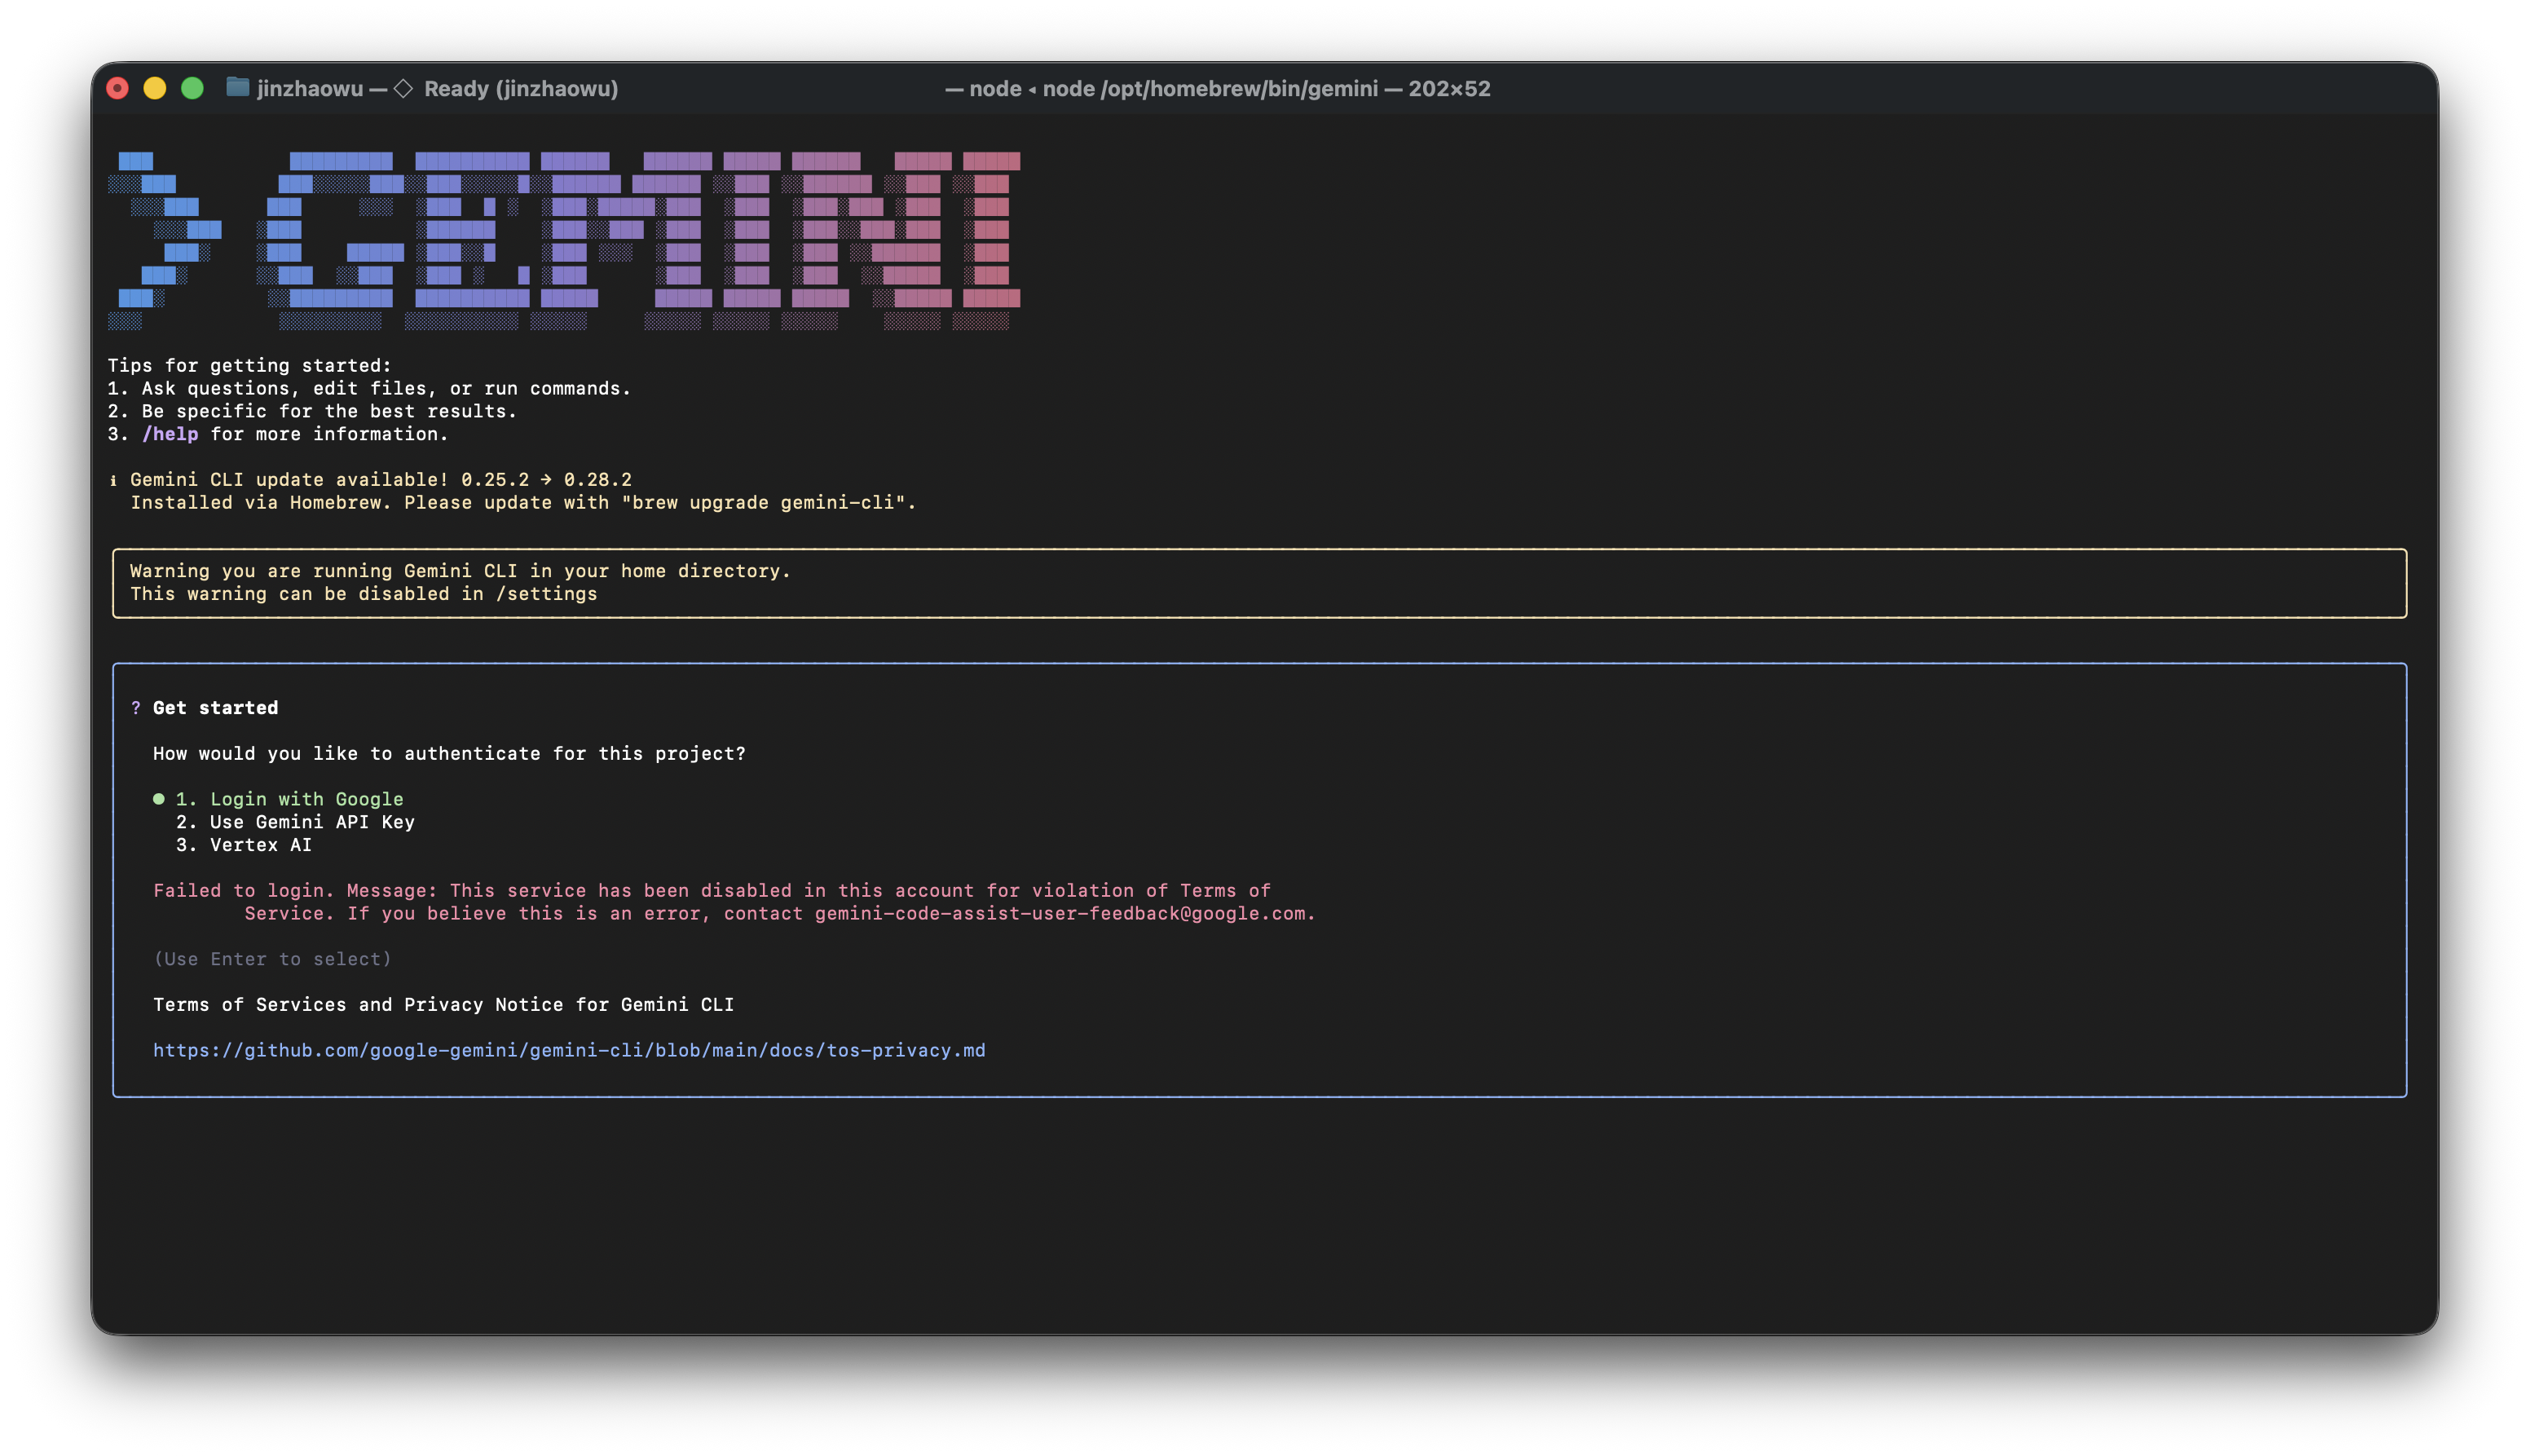Click the folder icon in the title bar
The image size is (2530, 1456).
(x=237, y=88)
